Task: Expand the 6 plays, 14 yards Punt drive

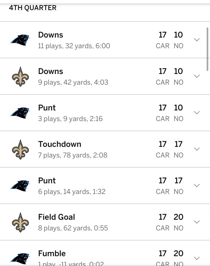Action: click(x=197, y=186)
